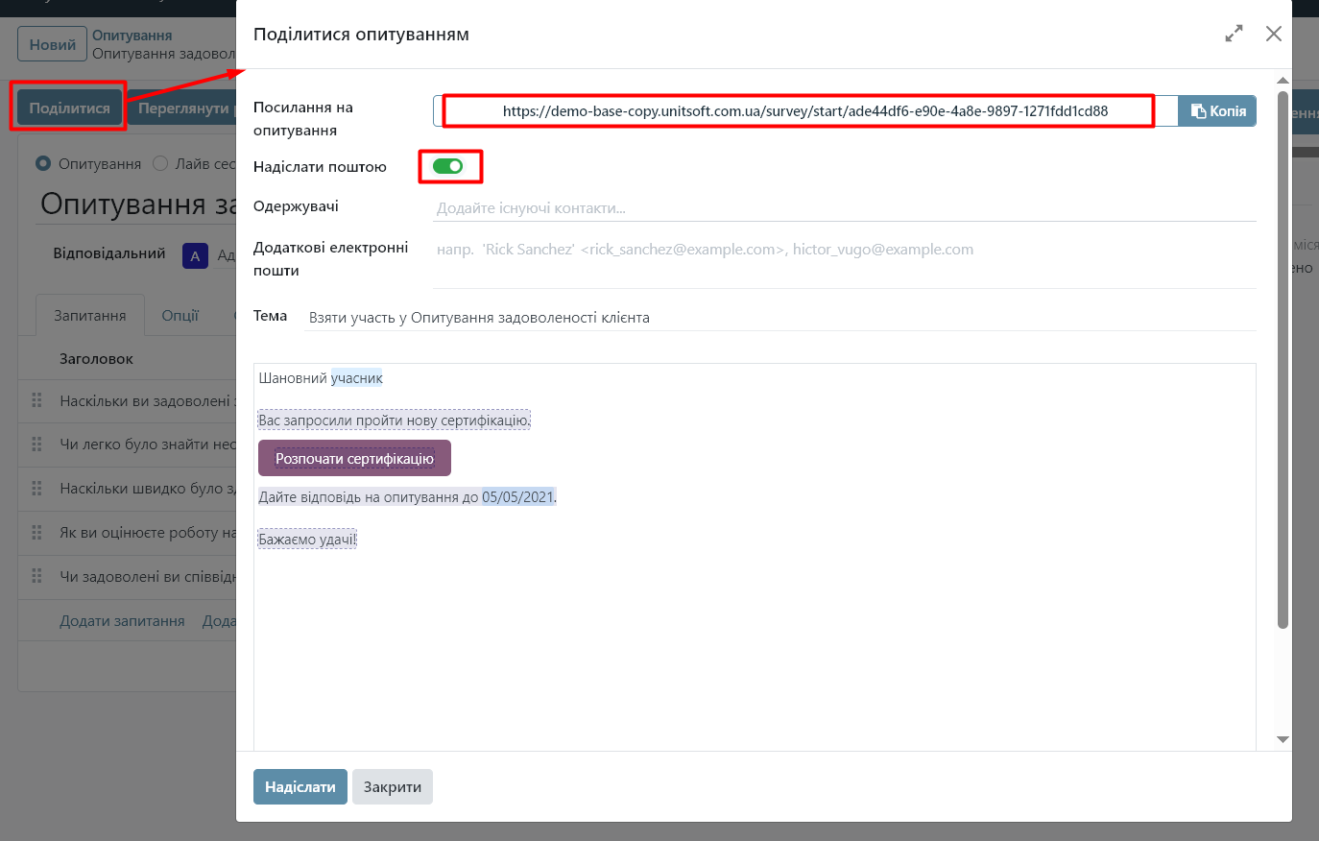The height and width of the screenshot is (841, 1319).
Task: Click the 'Закрити' button
Action: 392,787
